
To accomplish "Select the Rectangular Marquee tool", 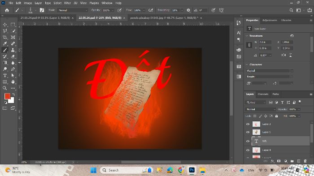I will click(x=13, y=25).
